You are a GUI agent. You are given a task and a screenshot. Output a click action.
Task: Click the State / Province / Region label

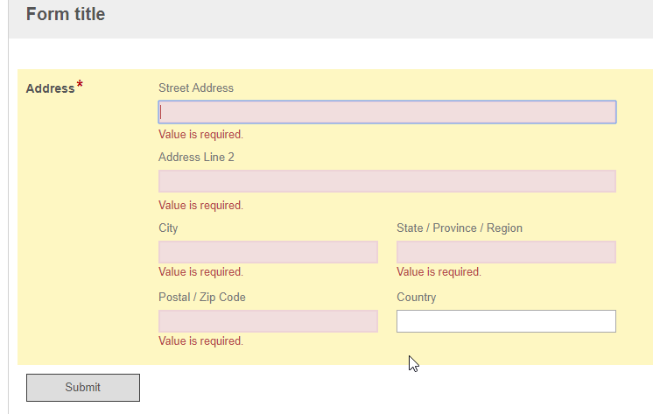point(460,228)
